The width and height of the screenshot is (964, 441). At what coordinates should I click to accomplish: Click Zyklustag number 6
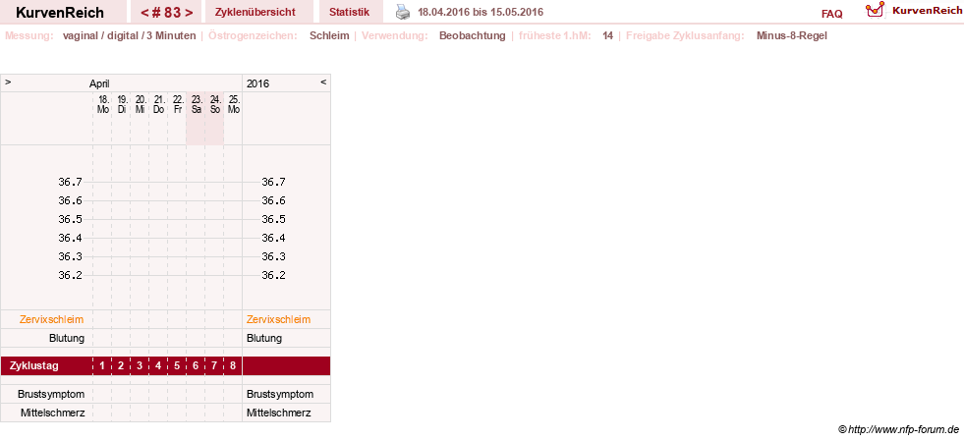pyautogui.click(x=196, y=366)
